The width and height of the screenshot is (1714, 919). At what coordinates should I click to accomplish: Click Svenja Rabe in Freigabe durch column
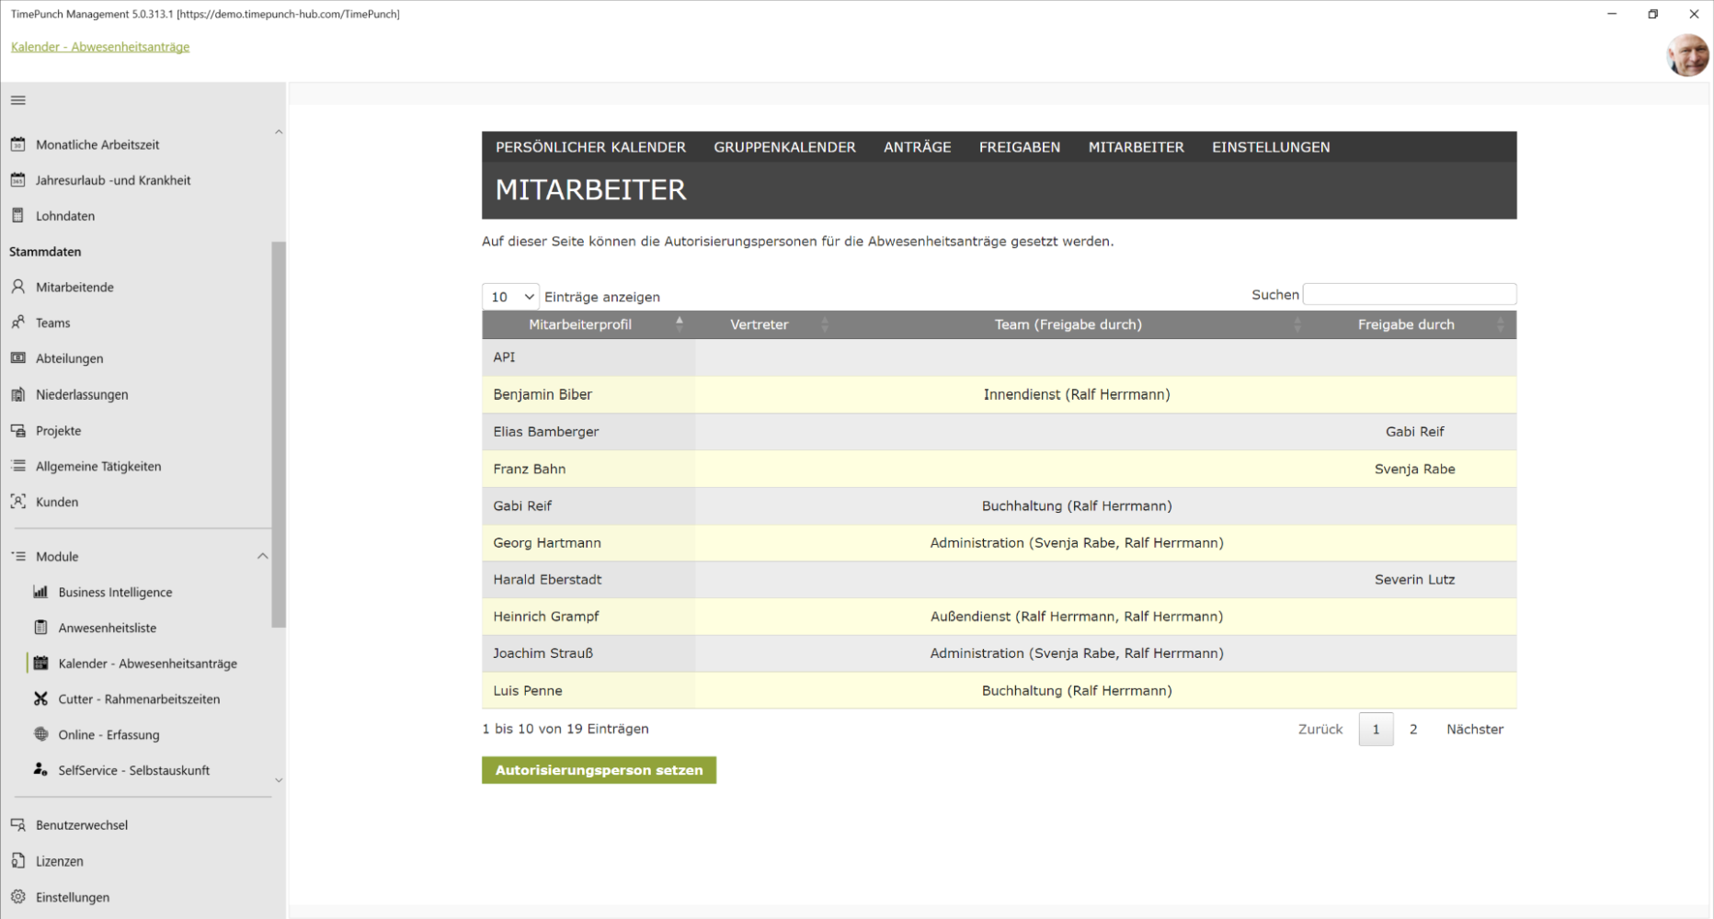tap(1414, 469)
